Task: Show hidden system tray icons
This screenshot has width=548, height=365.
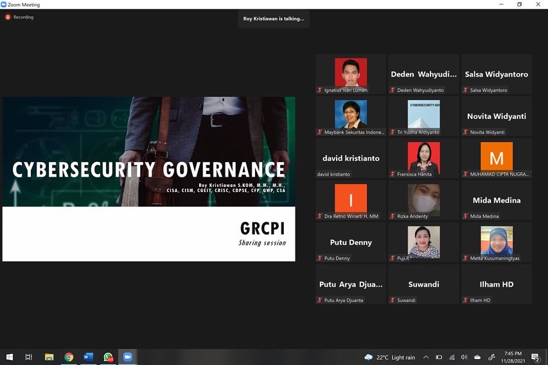Action: [425, 357]
